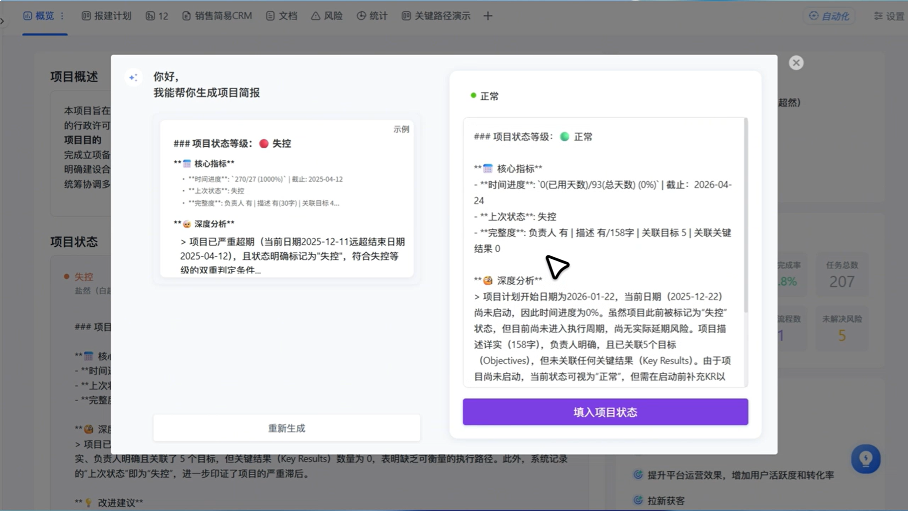Switch to the 统计 tab

(x=372, y=16)
